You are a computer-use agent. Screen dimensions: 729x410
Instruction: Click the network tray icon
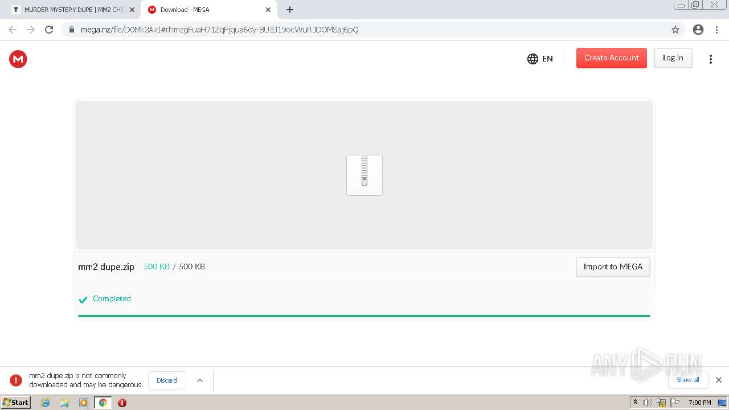(661, 403)
